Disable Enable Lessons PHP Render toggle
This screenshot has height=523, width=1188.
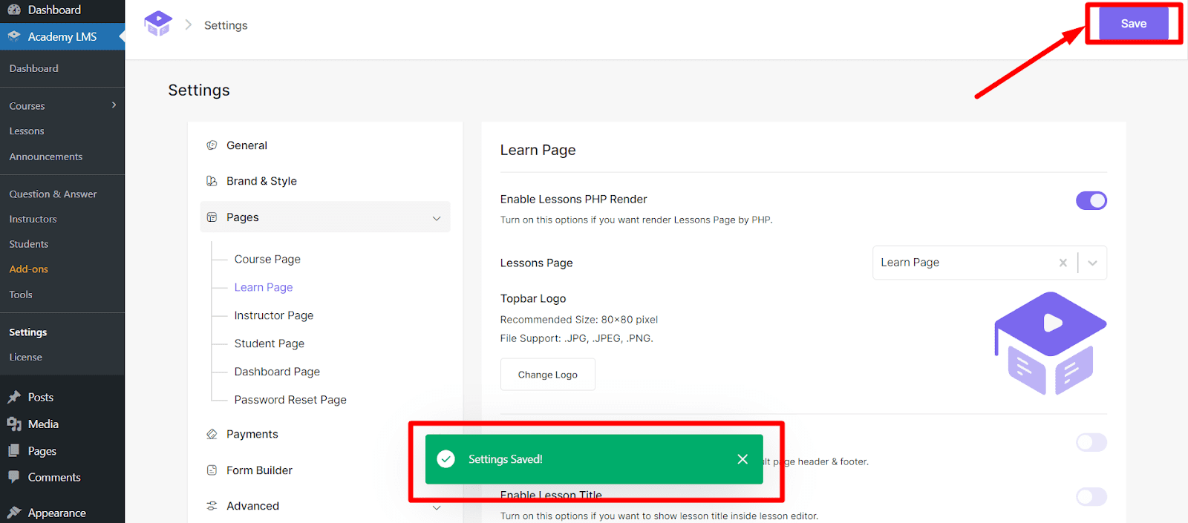tap(1091, 200)
